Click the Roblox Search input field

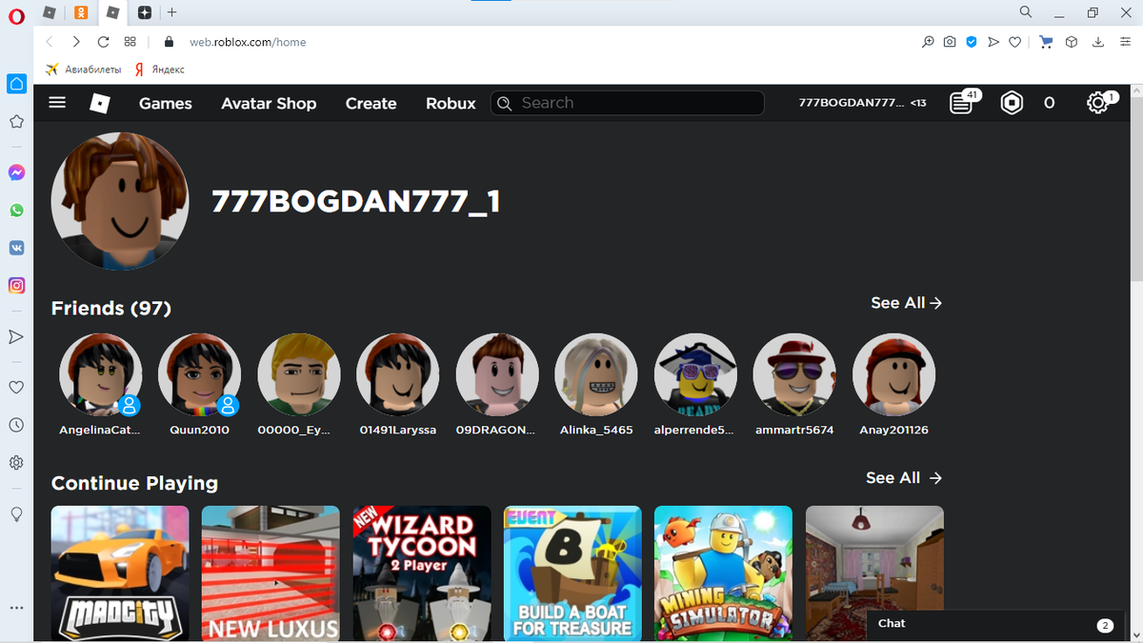[628, 103]
